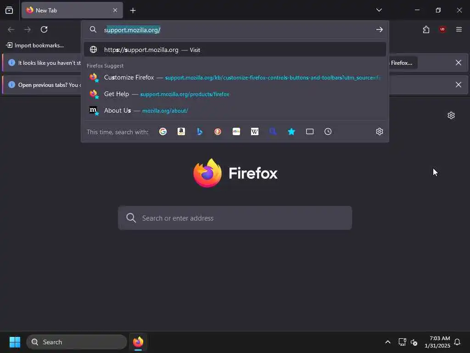List all tabs dropdown arrow

click(379, 10)
